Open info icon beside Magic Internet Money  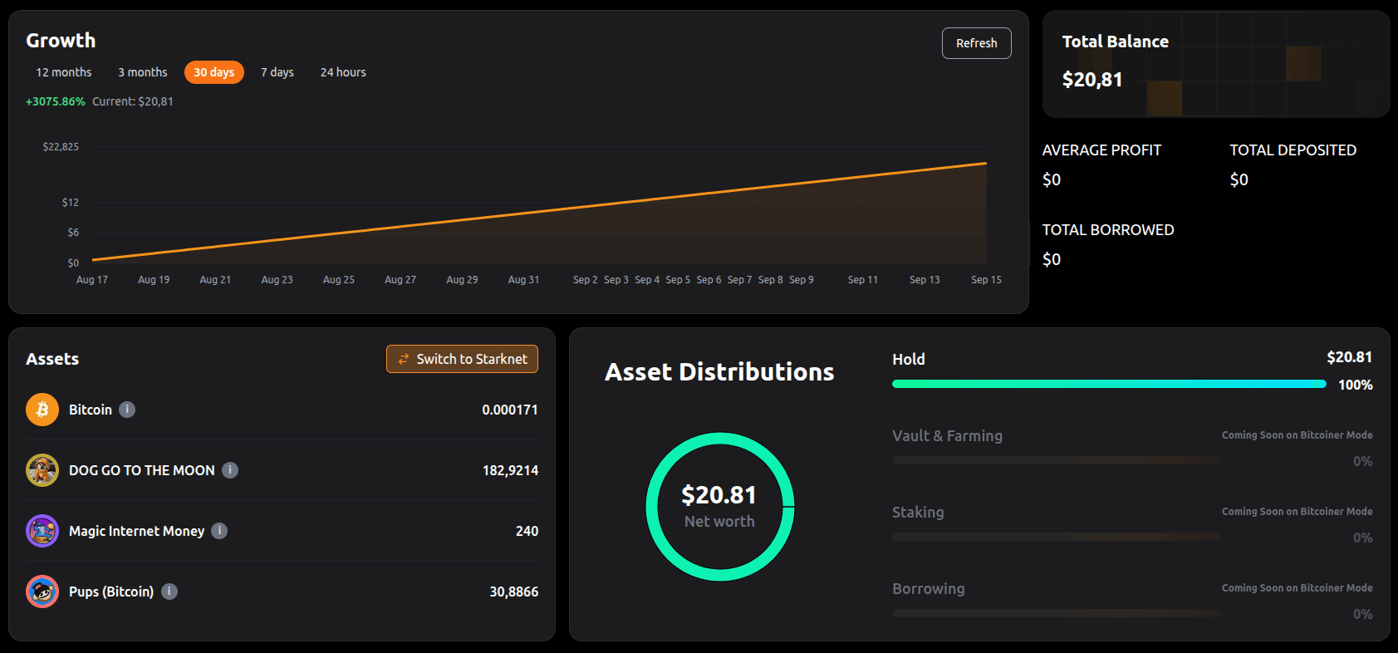click(219, 531)
